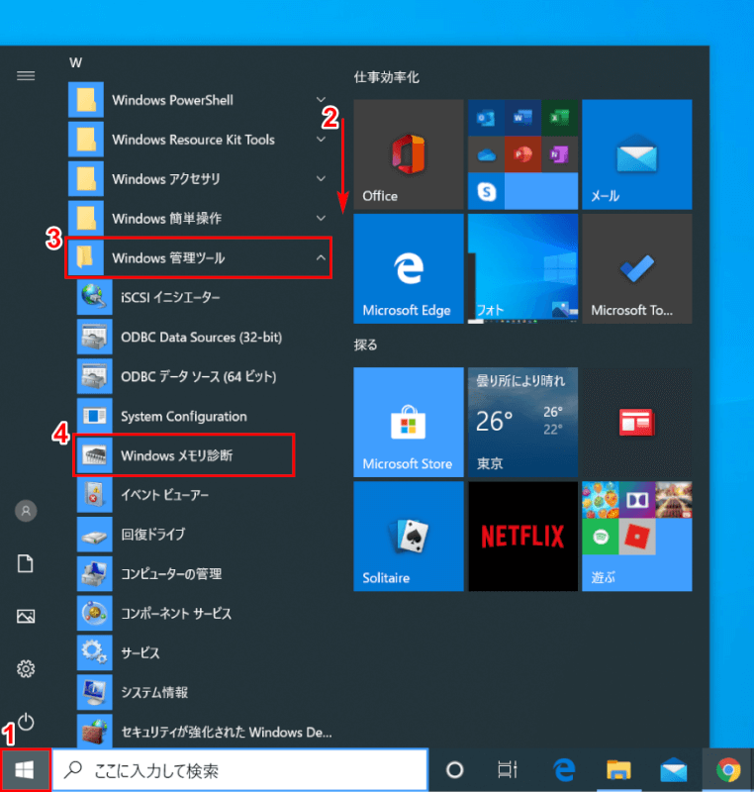Open the Task View taskbar button
Image resolution: width=754 pixels, height=792 pixels.
click(508, 770)
